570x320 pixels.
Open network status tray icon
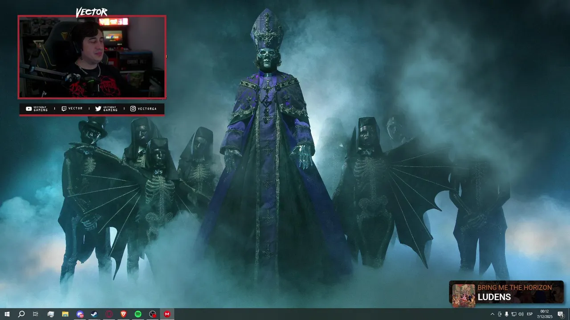513,314
